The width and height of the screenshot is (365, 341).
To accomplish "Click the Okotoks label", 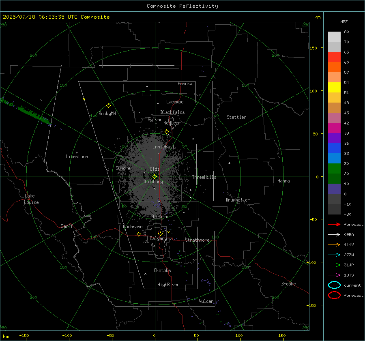I will [162, 270].
